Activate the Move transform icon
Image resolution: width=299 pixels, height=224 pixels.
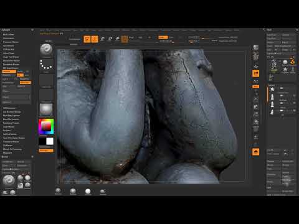[103, 39]
